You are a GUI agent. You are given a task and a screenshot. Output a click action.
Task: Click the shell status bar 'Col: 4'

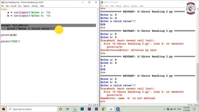[196, 105]
